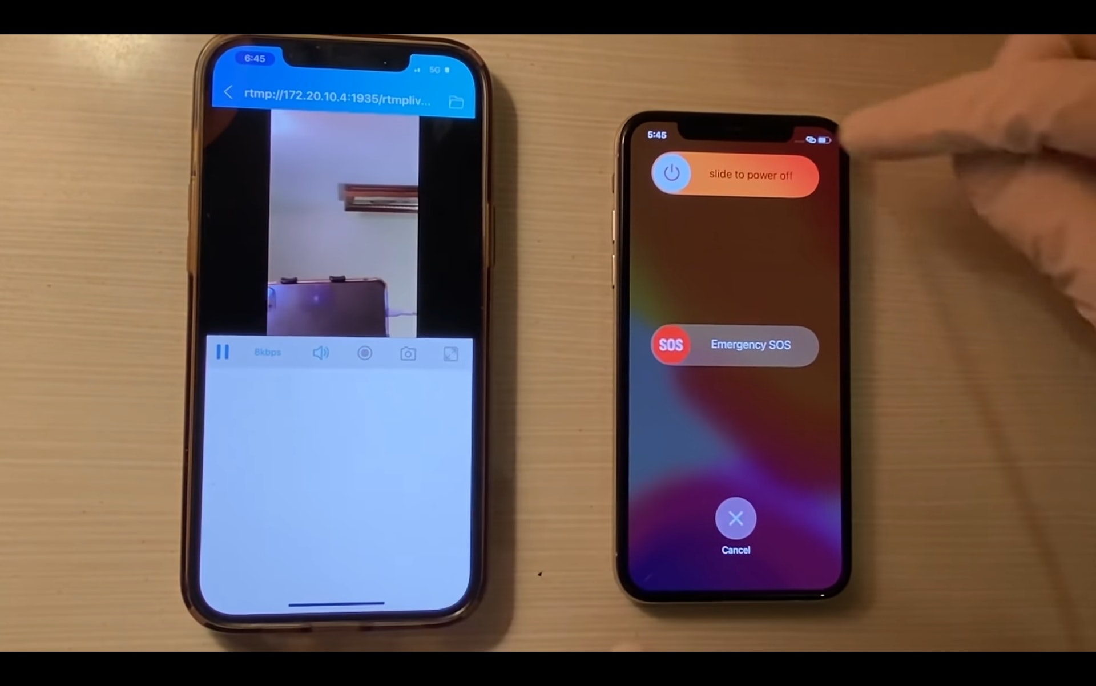Tap Cancel to dismiss power-off screen
Viewport: 1096px width, 686px height.
point(734,518)
